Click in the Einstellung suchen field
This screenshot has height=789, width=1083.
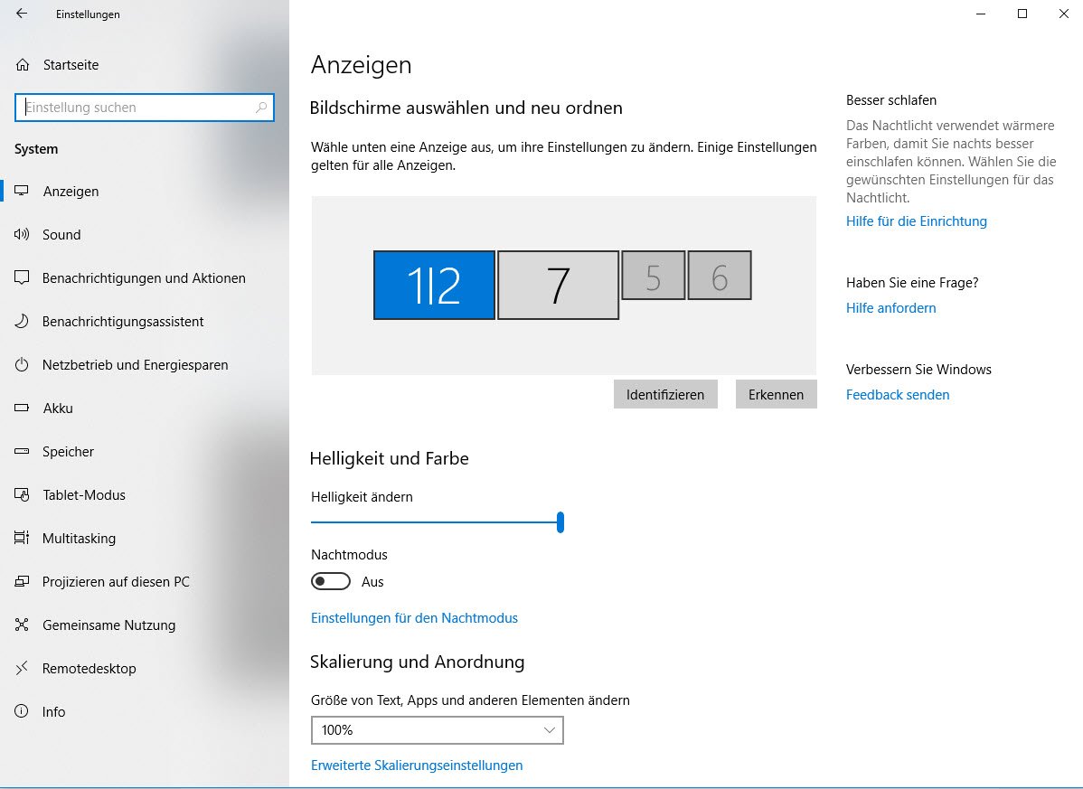(145, 108)
